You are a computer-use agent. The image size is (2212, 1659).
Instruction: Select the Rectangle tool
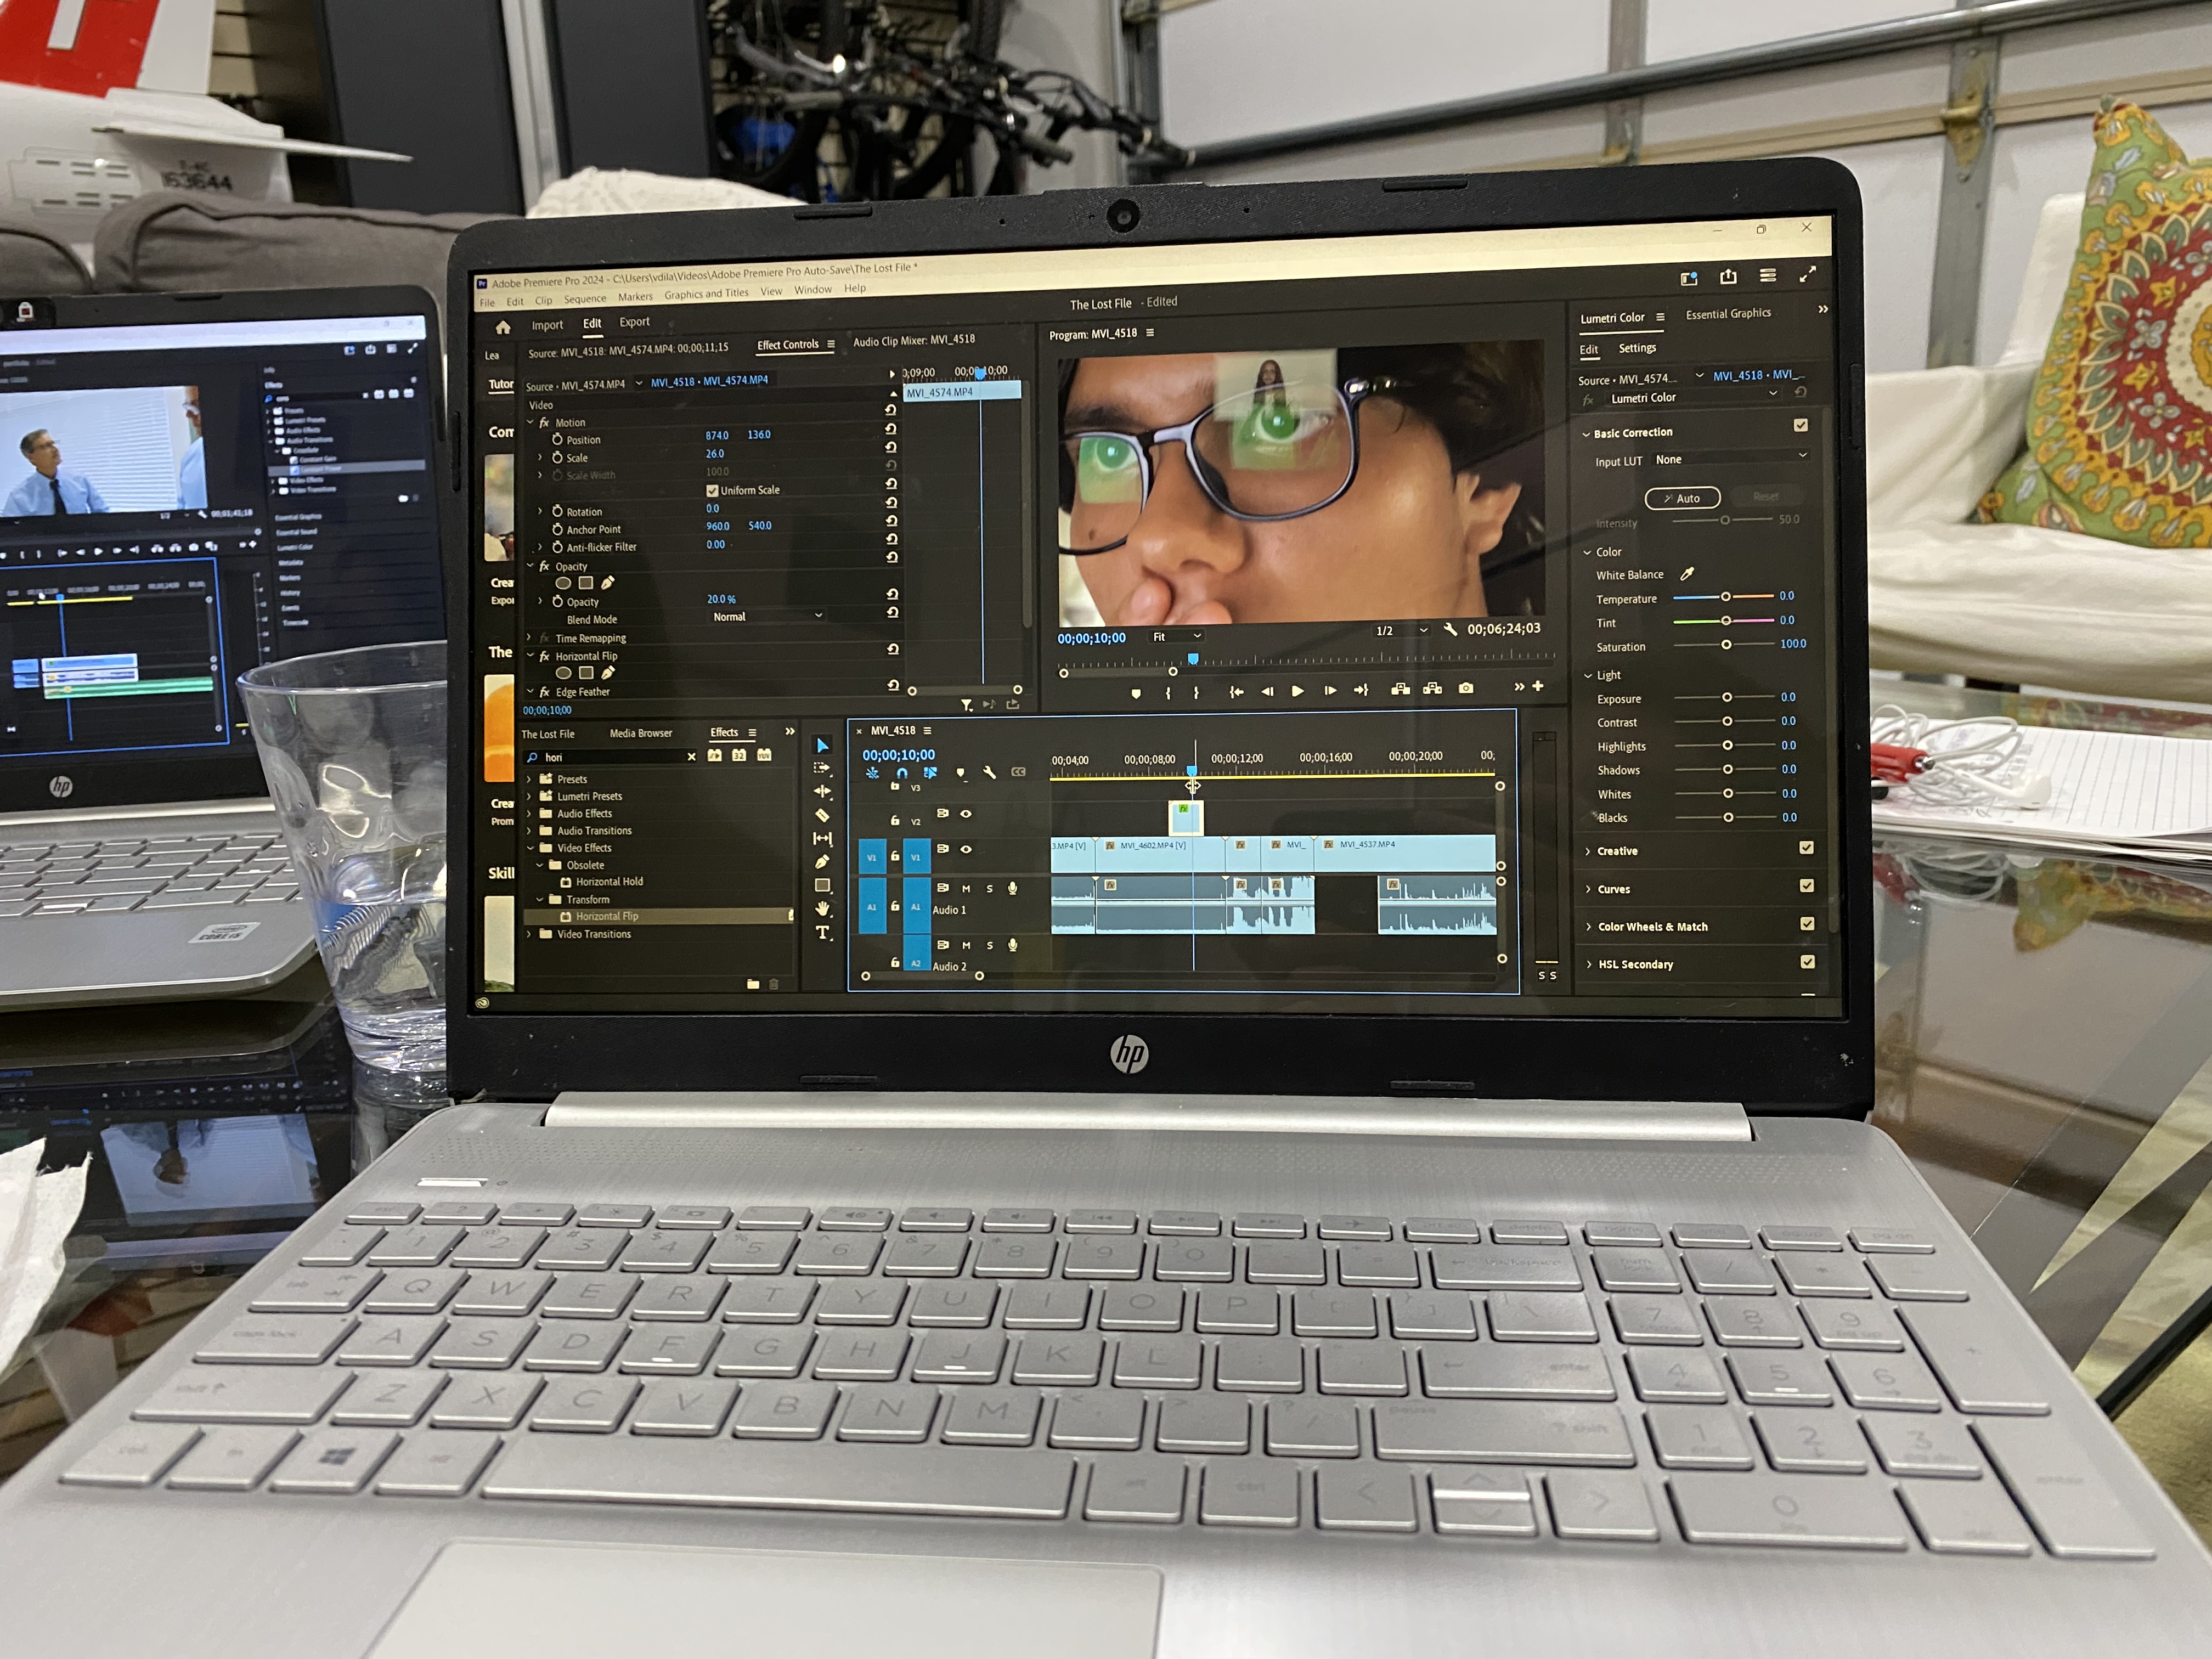coord(823,885)
